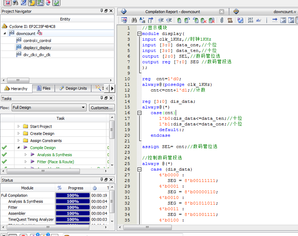Toggle line numbers with the 267/268 icon
The height and width of the screenshot is (236, 298).
(x=250, y=20)
